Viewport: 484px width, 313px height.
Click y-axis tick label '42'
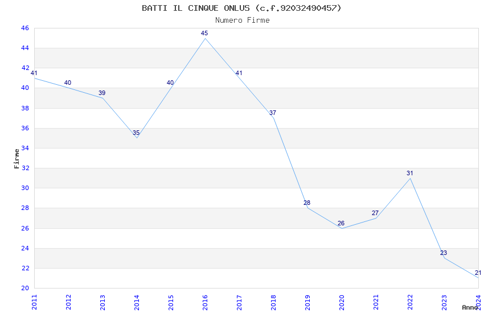click(25, 68)
